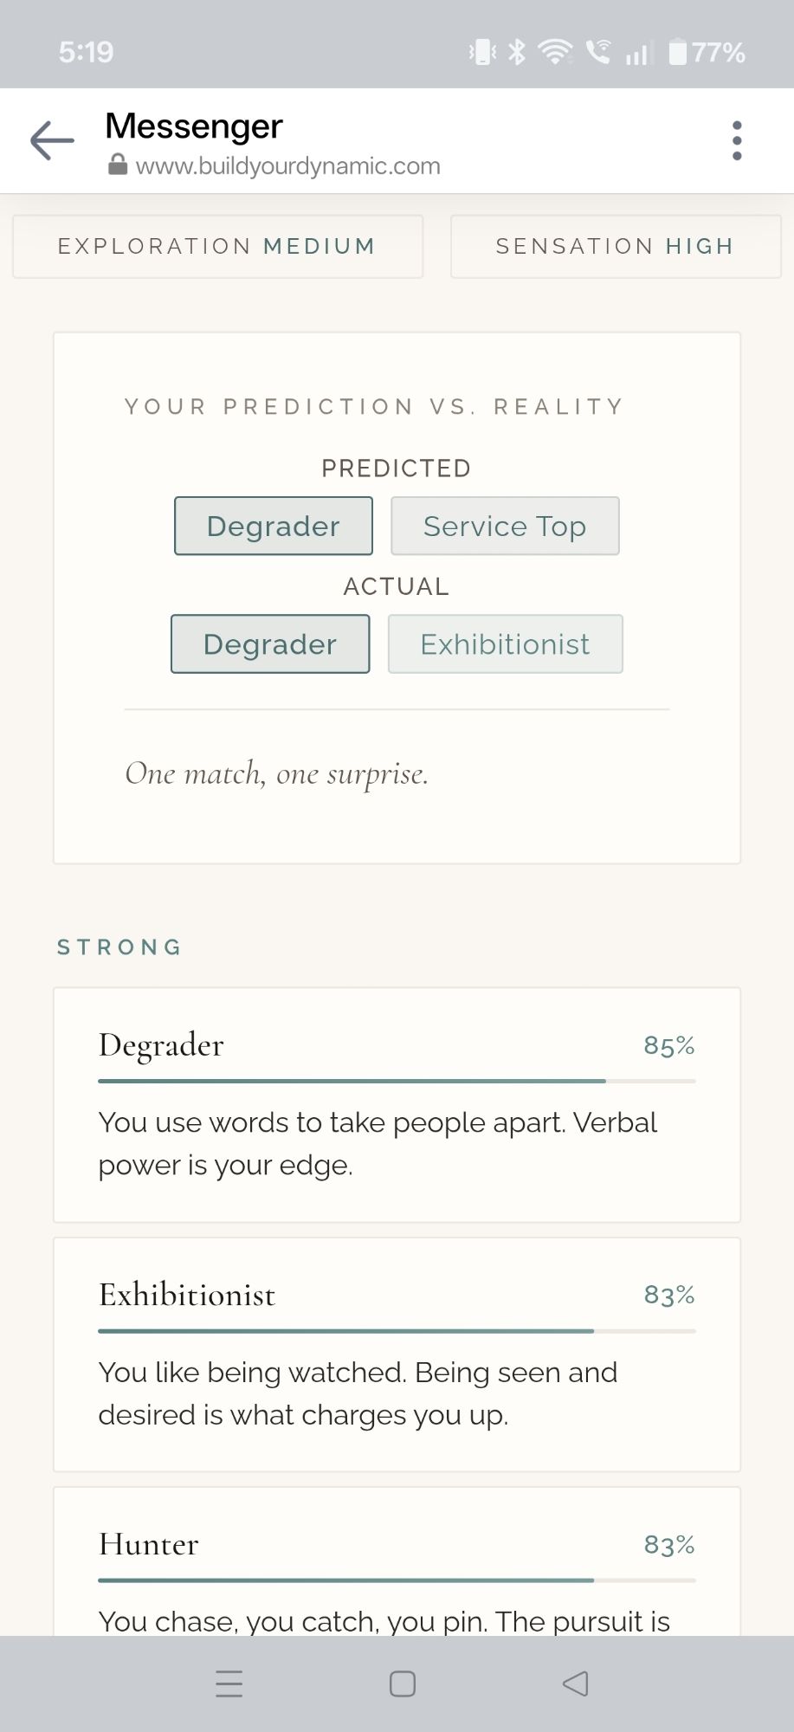Screen dimensions: 794x1732
Task: Tap the vibrate mode status icon
Action: click(x=481, y=53)
